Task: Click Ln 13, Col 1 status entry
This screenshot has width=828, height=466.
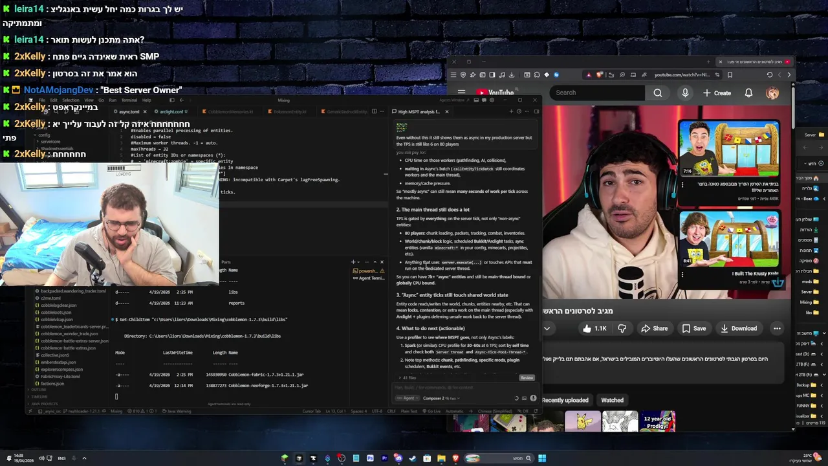Action: [335, 411]
